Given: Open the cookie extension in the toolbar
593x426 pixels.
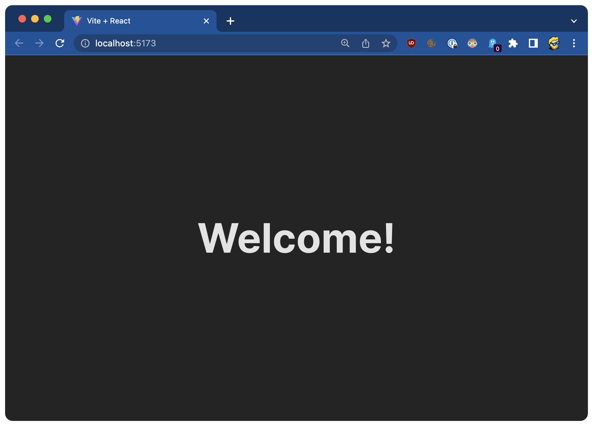Looking at the screenshot, I should pyautogui.click(x=431, y=43).
